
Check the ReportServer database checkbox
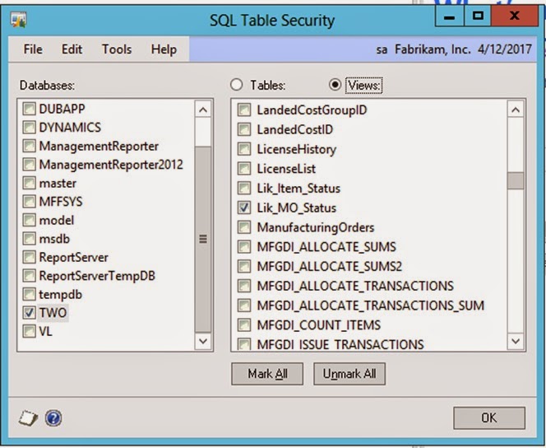(x=29, y=257)
